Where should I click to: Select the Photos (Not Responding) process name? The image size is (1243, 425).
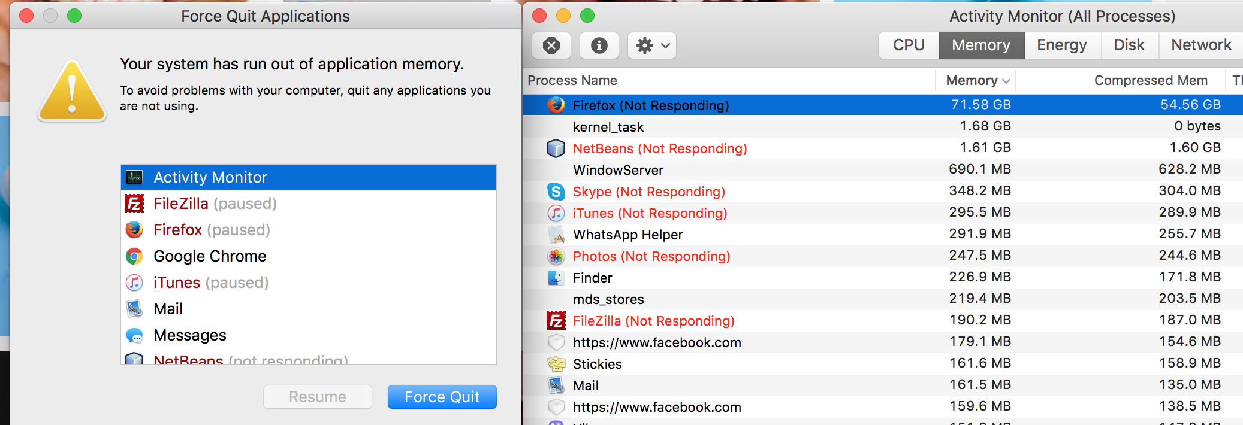651,256
